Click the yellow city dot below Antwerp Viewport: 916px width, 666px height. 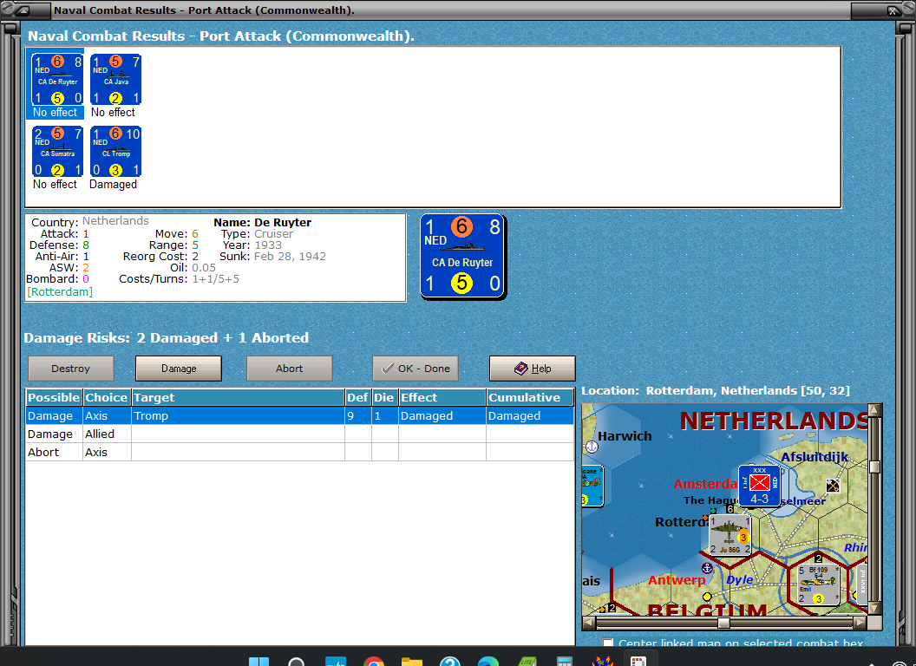click(707, 597)
